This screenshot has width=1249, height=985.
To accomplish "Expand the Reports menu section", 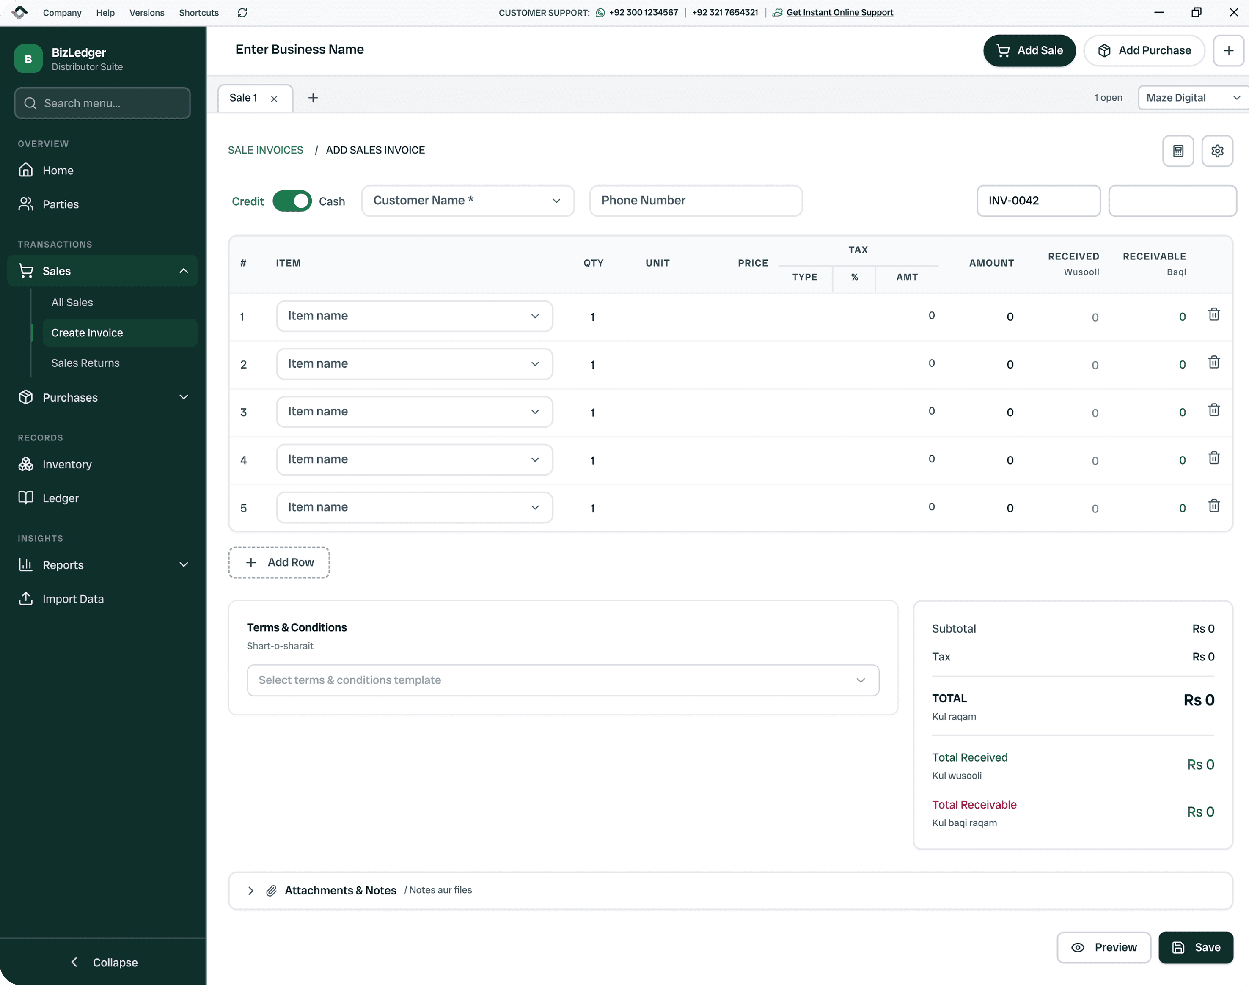I will (x=103, y=565).
